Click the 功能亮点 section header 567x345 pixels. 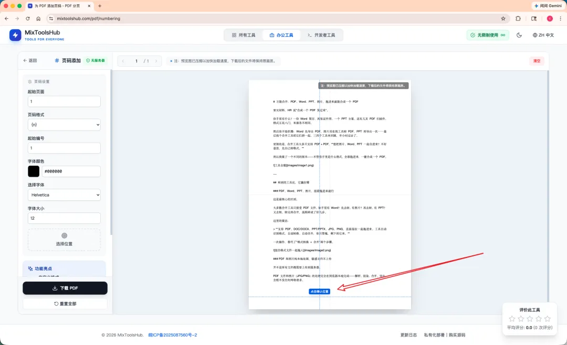(x=43, y=269)
